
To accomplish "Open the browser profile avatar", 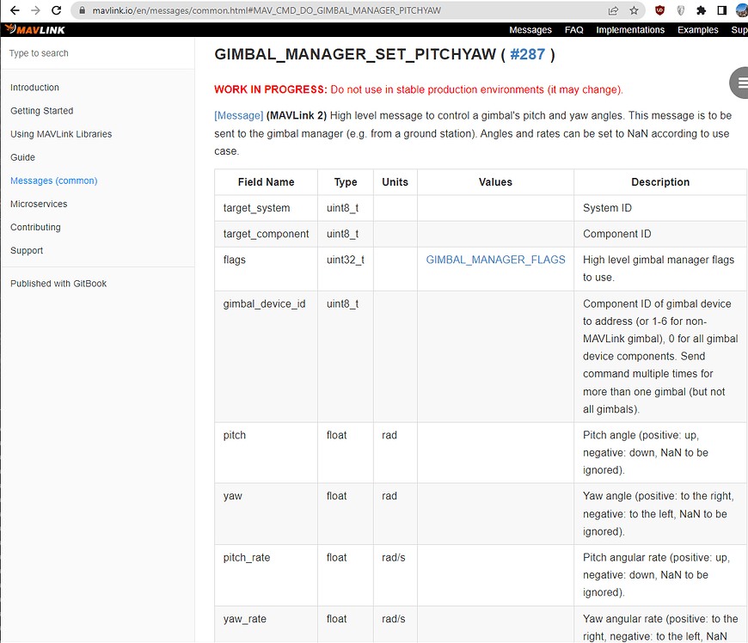I will tap(740, 10).
